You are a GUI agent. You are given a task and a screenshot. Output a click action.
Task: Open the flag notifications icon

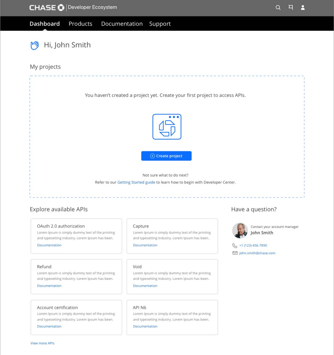[x=291, y=7]
